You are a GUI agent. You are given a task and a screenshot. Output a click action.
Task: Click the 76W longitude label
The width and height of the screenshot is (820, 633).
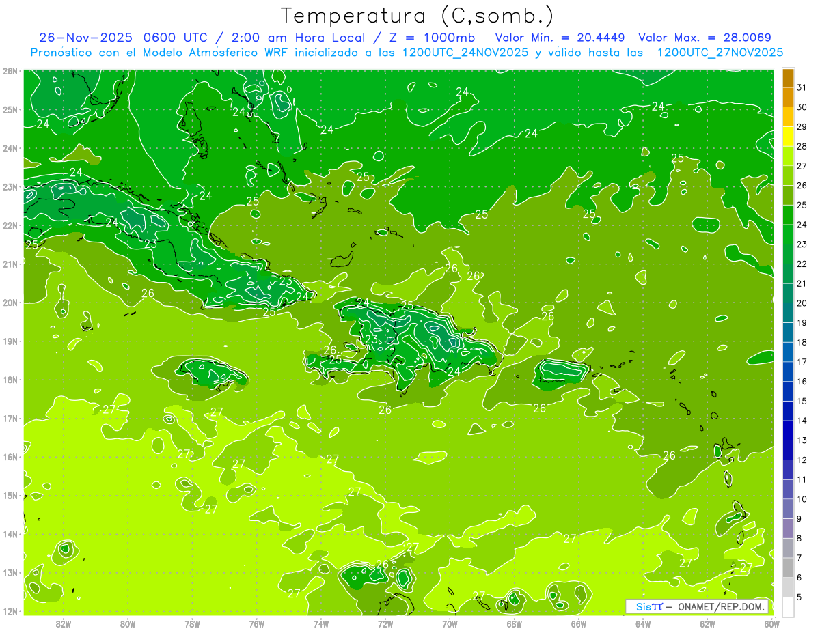[257, 623]
